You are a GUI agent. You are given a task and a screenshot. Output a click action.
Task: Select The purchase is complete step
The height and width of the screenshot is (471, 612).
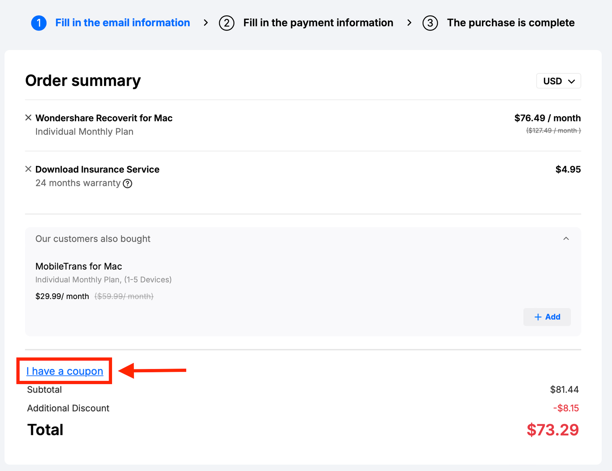coord(511,23)
